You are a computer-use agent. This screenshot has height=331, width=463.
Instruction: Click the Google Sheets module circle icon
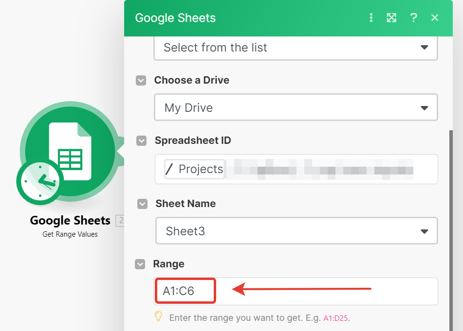[71, 152]
